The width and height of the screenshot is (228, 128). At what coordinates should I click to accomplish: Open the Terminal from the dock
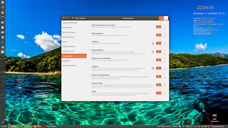[x=2, y=17]
